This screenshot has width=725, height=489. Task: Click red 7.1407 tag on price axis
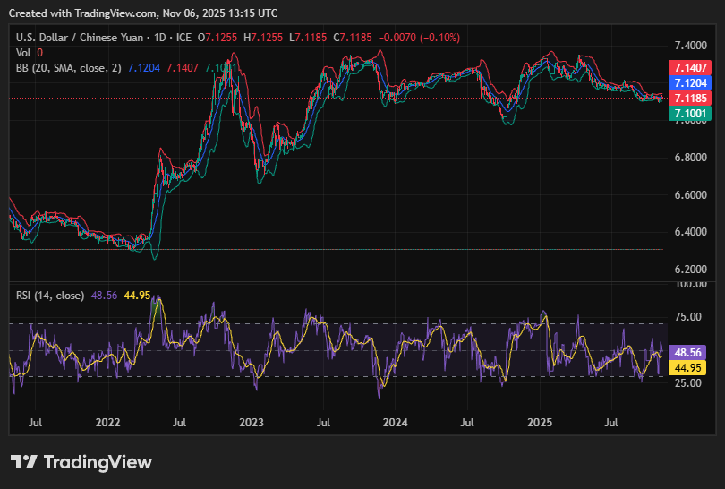click(689, 68)
